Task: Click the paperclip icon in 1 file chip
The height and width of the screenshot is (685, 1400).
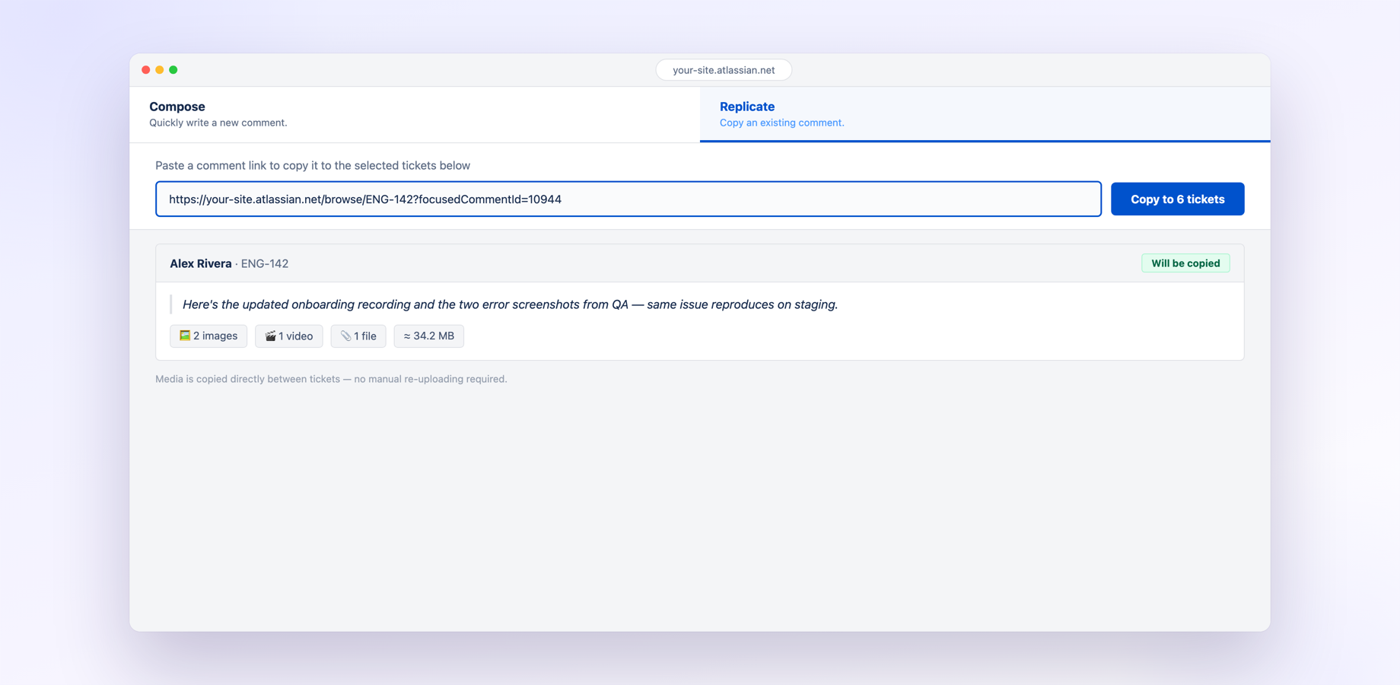Action: (x=345, y=336)
